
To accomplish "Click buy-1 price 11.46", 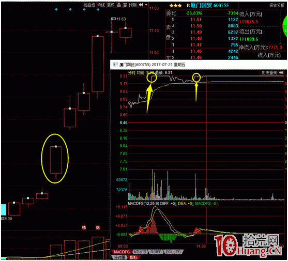I will (196, 51).
